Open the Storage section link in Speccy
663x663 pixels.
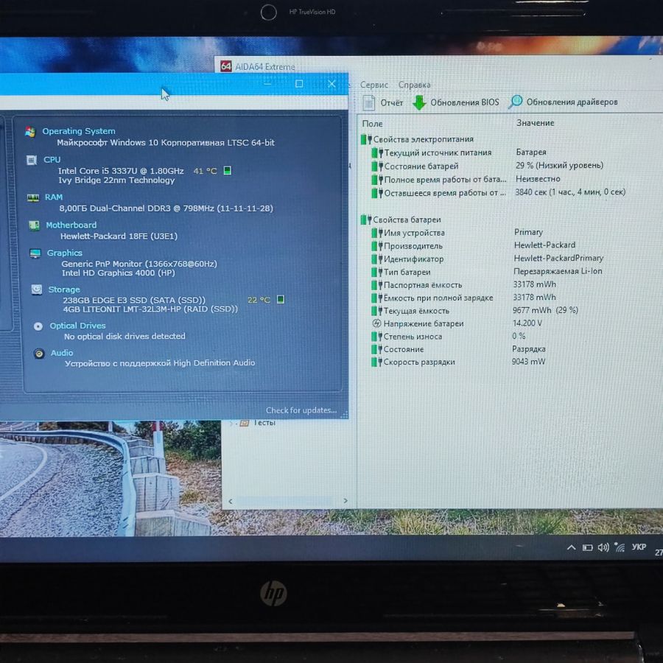coord(64,290)
